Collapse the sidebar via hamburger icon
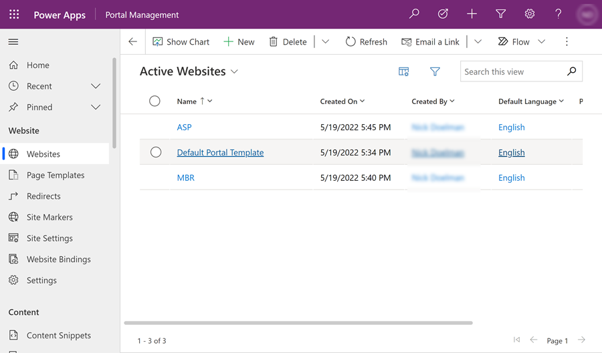 coord(13,42)
